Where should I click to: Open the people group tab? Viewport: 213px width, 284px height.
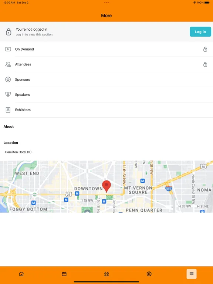point(106,274)
